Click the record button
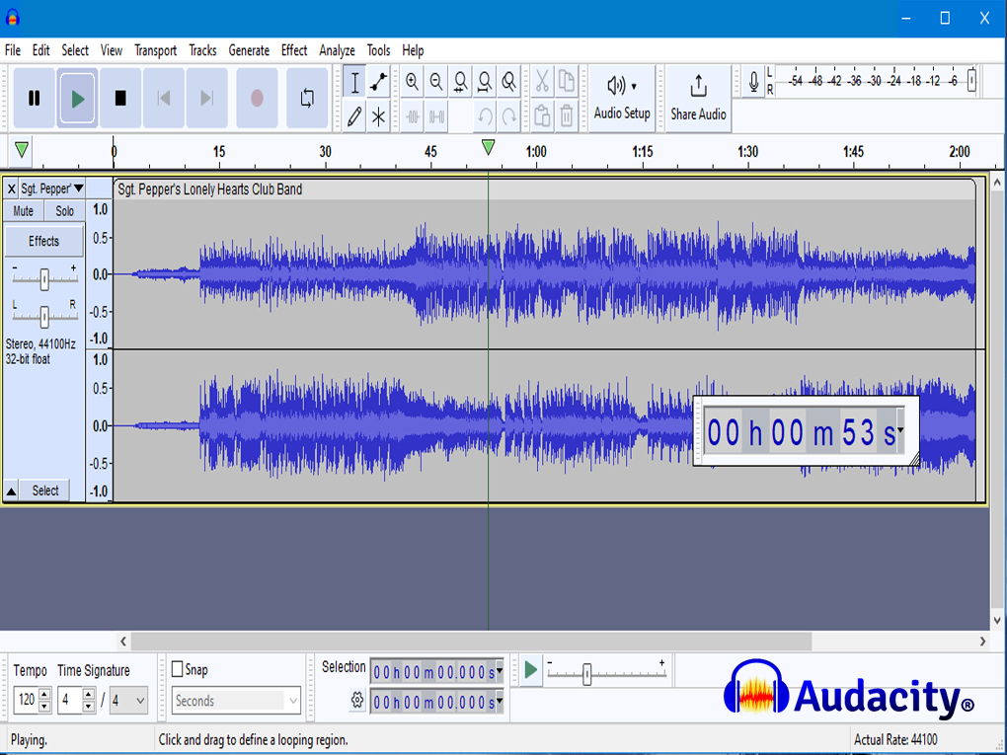The height and width of the screenshot is (755, 1007). pyautogui.click(x=257, y=98)
